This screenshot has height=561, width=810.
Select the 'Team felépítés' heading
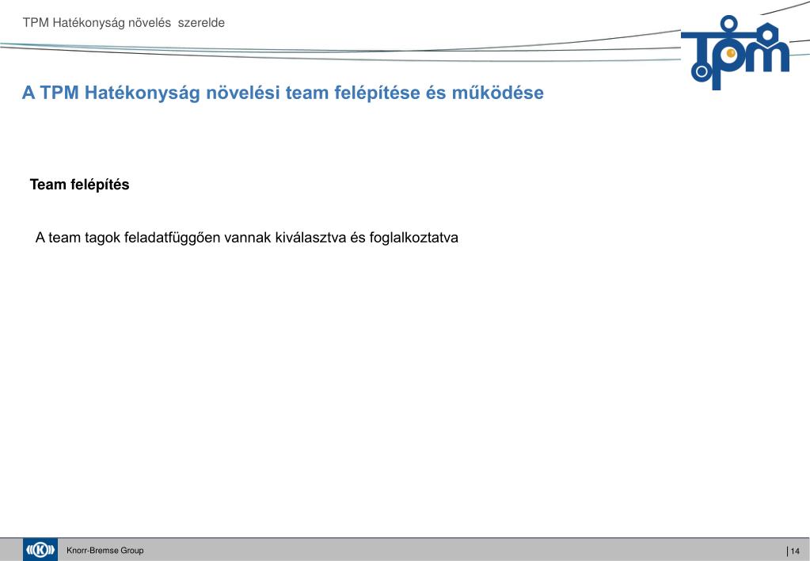coord(79,185)
